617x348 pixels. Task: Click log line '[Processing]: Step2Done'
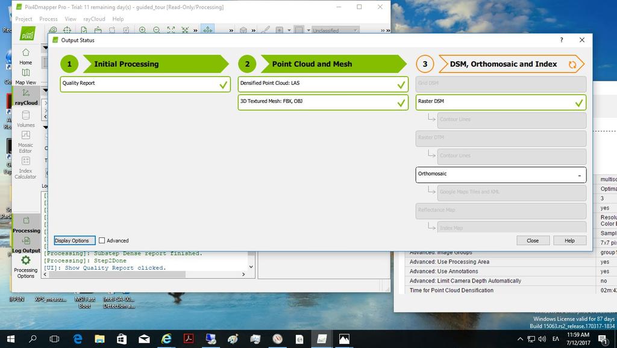click(84, 261)
